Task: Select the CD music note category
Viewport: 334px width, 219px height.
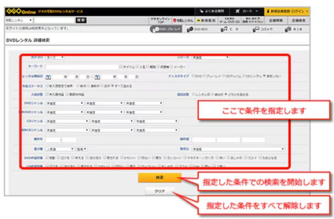Action: (x=224, y=29)
